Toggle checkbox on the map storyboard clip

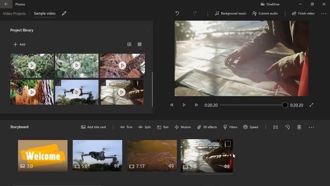pyautogui.click(x=228, y=144)
